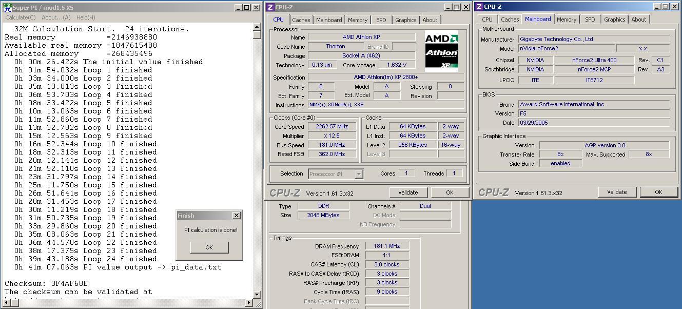Click the Cycle Time (tRAS) 9 clocks value
This screenshot has width=682, height=309.
point(387,292)
